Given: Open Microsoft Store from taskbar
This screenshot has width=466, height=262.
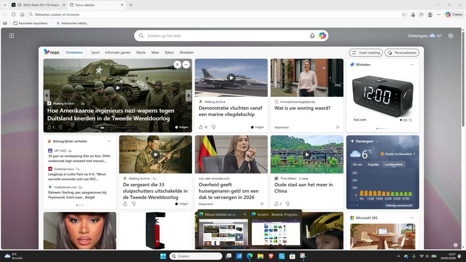Looking at the screenshot, I should [x=292, y=256].
